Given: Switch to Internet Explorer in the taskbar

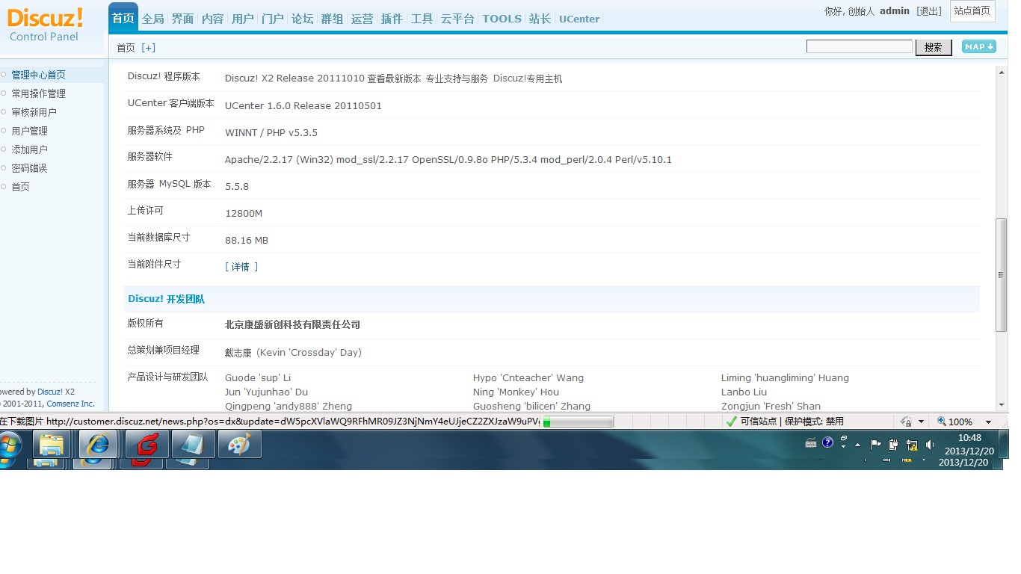Looking at the screenshot, I should point(98,445).
